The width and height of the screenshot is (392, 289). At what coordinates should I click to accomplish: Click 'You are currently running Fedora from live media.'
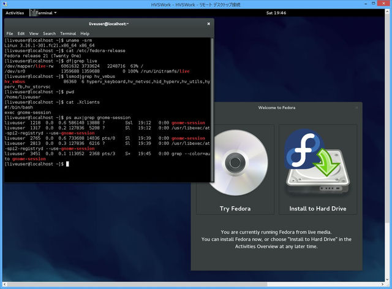[276, 232]
